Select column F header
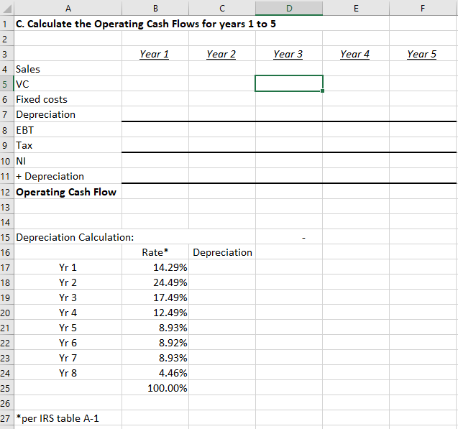 (423, 8)
